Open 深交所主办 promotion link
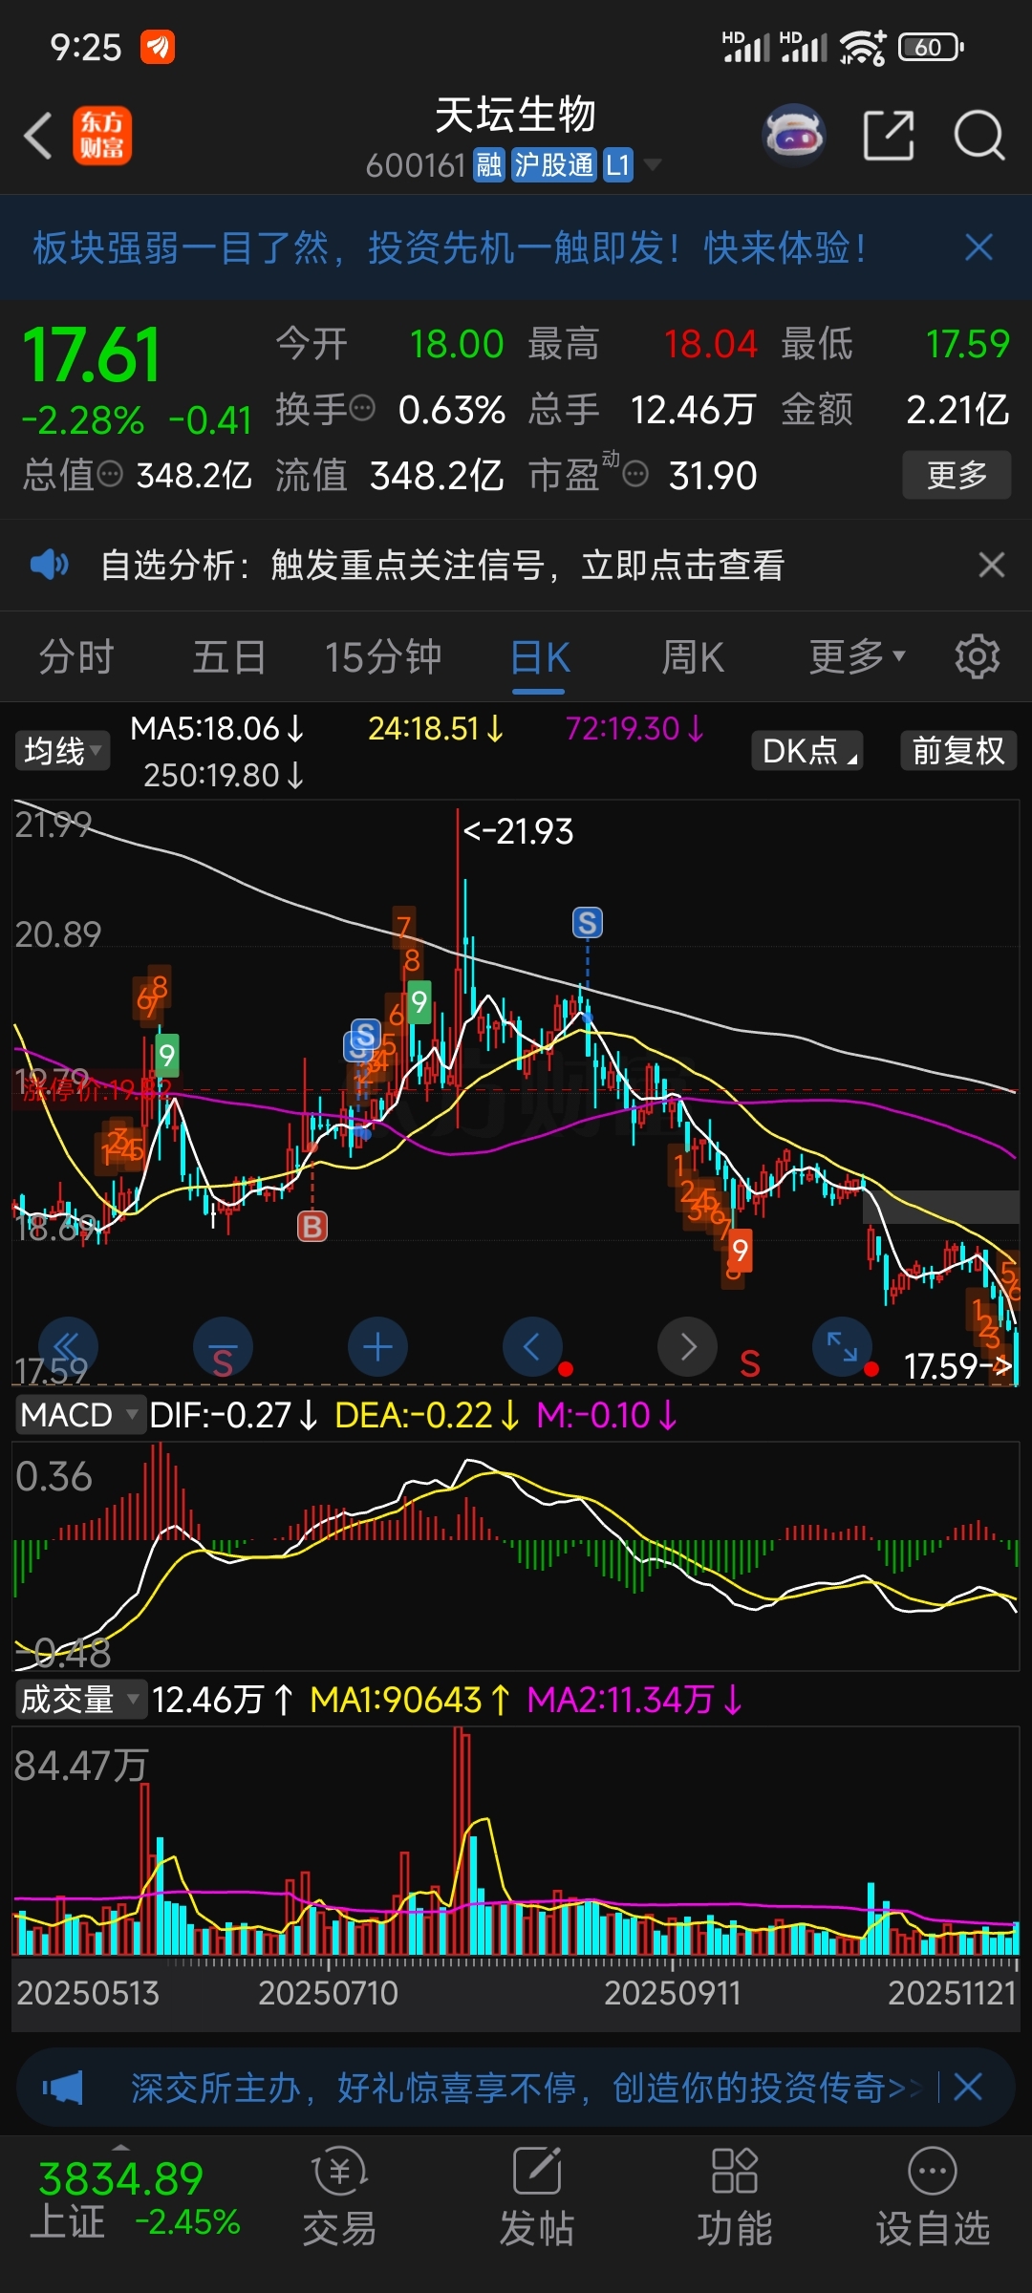The width and height of the screenshot is (1032, 2293). 526,2088
